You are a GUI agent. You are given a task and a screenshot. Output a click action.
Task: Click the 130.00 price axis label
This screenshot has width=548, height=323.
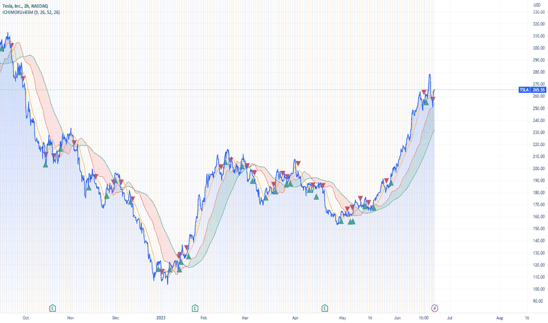pyautogui.click(x=539, y=253)
